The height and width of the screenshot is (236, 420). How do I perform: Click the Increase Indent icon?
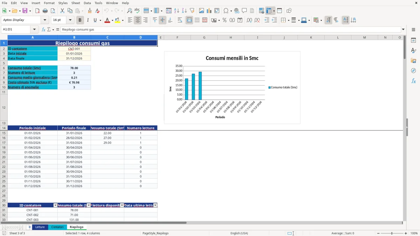[x=267, y=20]
